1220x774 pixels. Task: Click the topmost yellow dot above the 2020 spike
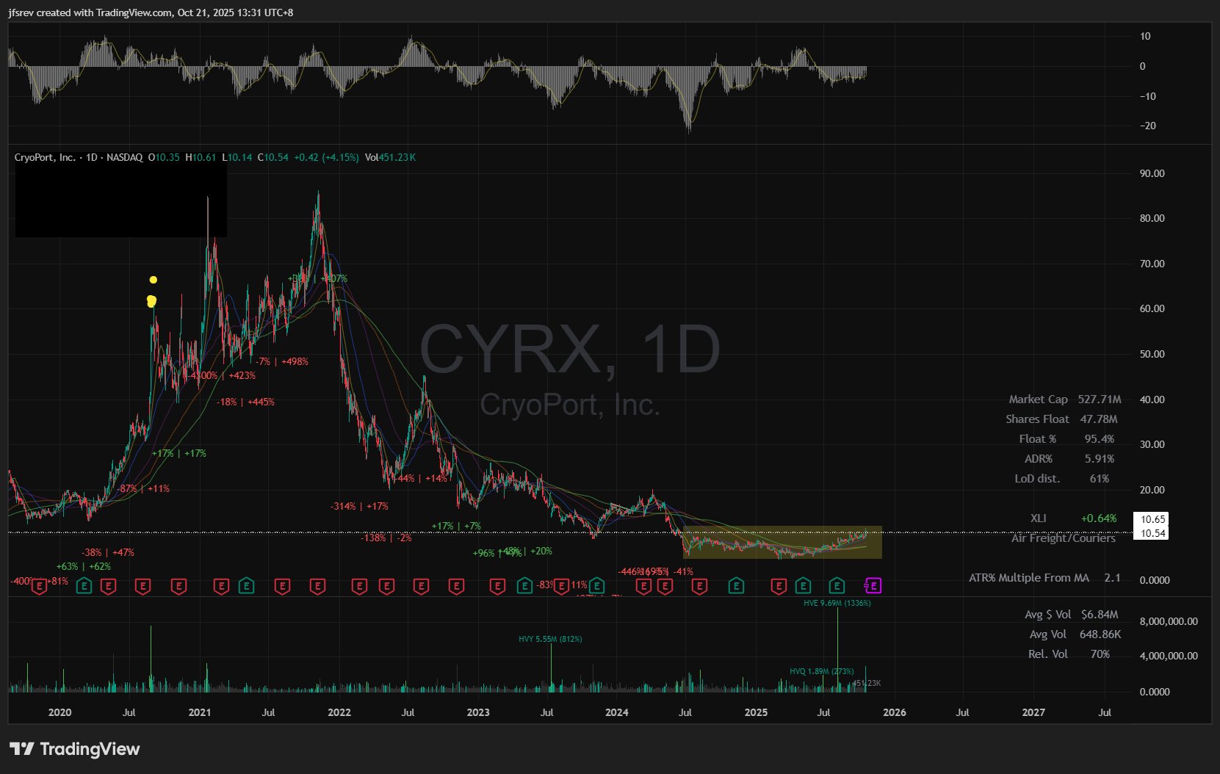tap(154, 280)
